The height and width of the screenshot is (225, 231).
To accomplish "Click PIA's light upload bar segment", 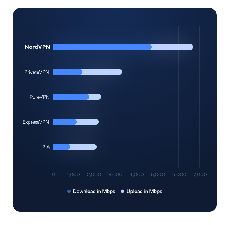I will [83, 147].
